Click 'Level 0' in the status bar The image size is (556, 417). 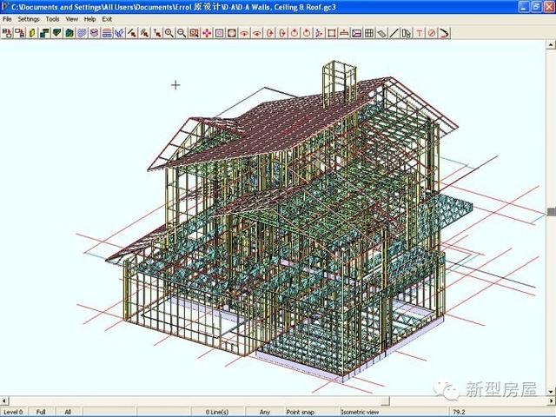[13, 412]
